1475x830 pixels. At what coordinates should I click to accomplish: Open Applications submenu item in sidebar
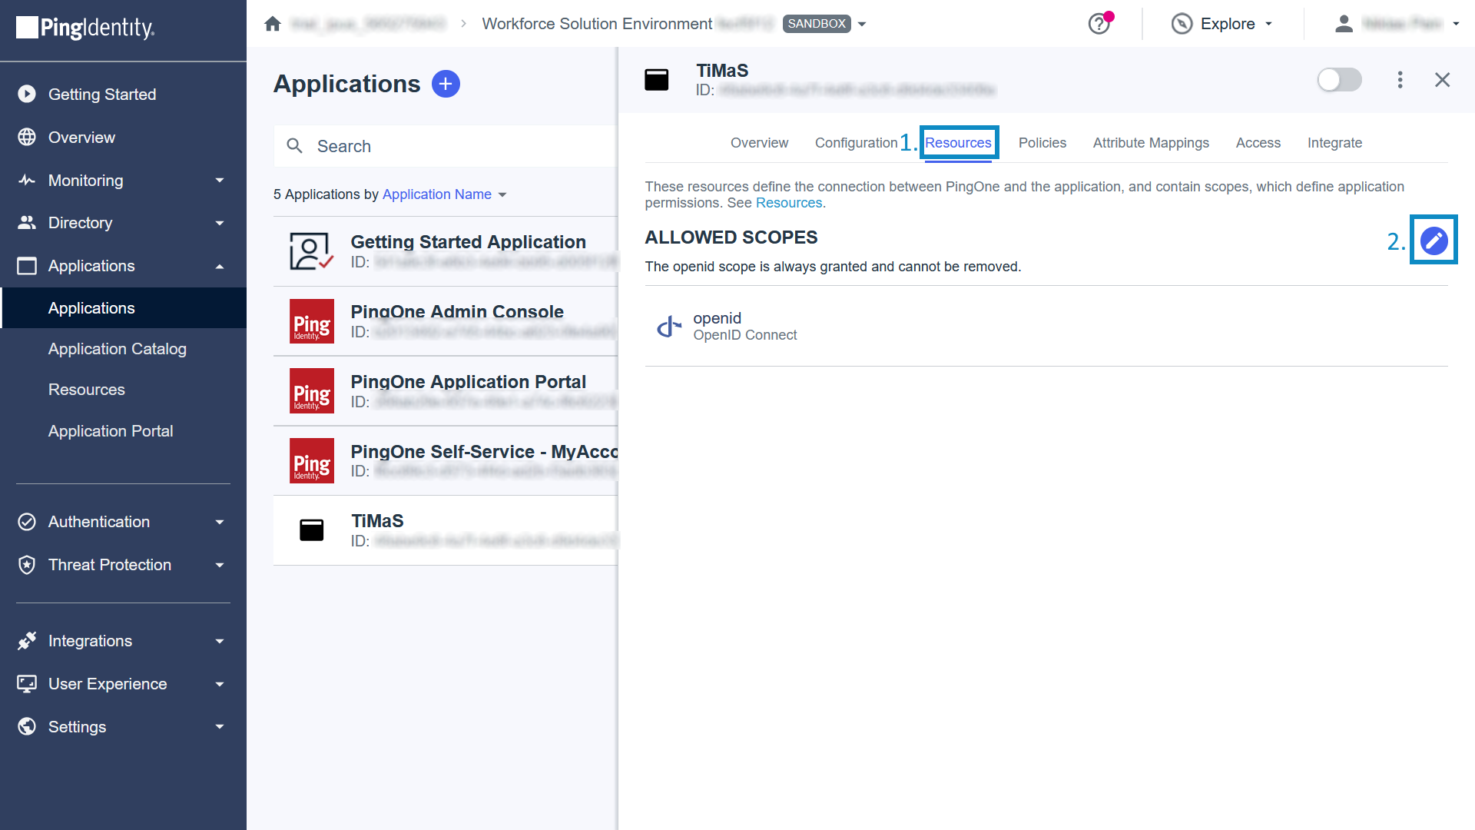pyautogui.click(x=124, y=308)
